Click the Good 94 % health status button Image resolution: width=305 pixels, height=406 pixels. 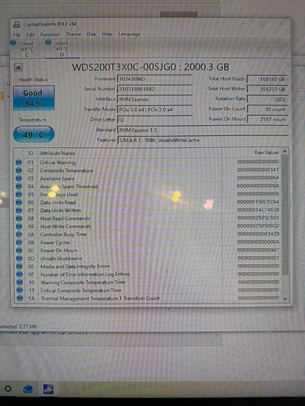(x=34, y=98)
